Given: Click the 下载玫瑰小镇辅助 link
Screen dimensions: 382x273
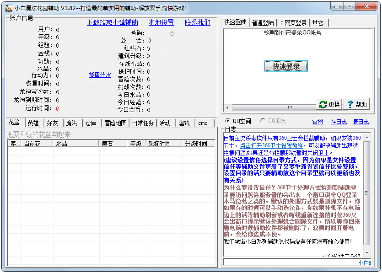Looking at the screenshot, I should coord(112,22).
